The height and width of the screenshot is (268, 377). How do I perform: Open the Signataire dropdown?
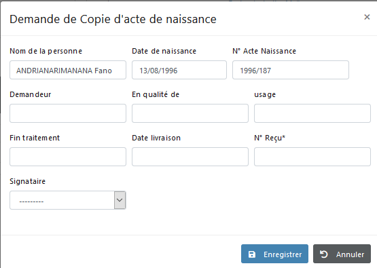pyautogui.click(x=68, y=200)
